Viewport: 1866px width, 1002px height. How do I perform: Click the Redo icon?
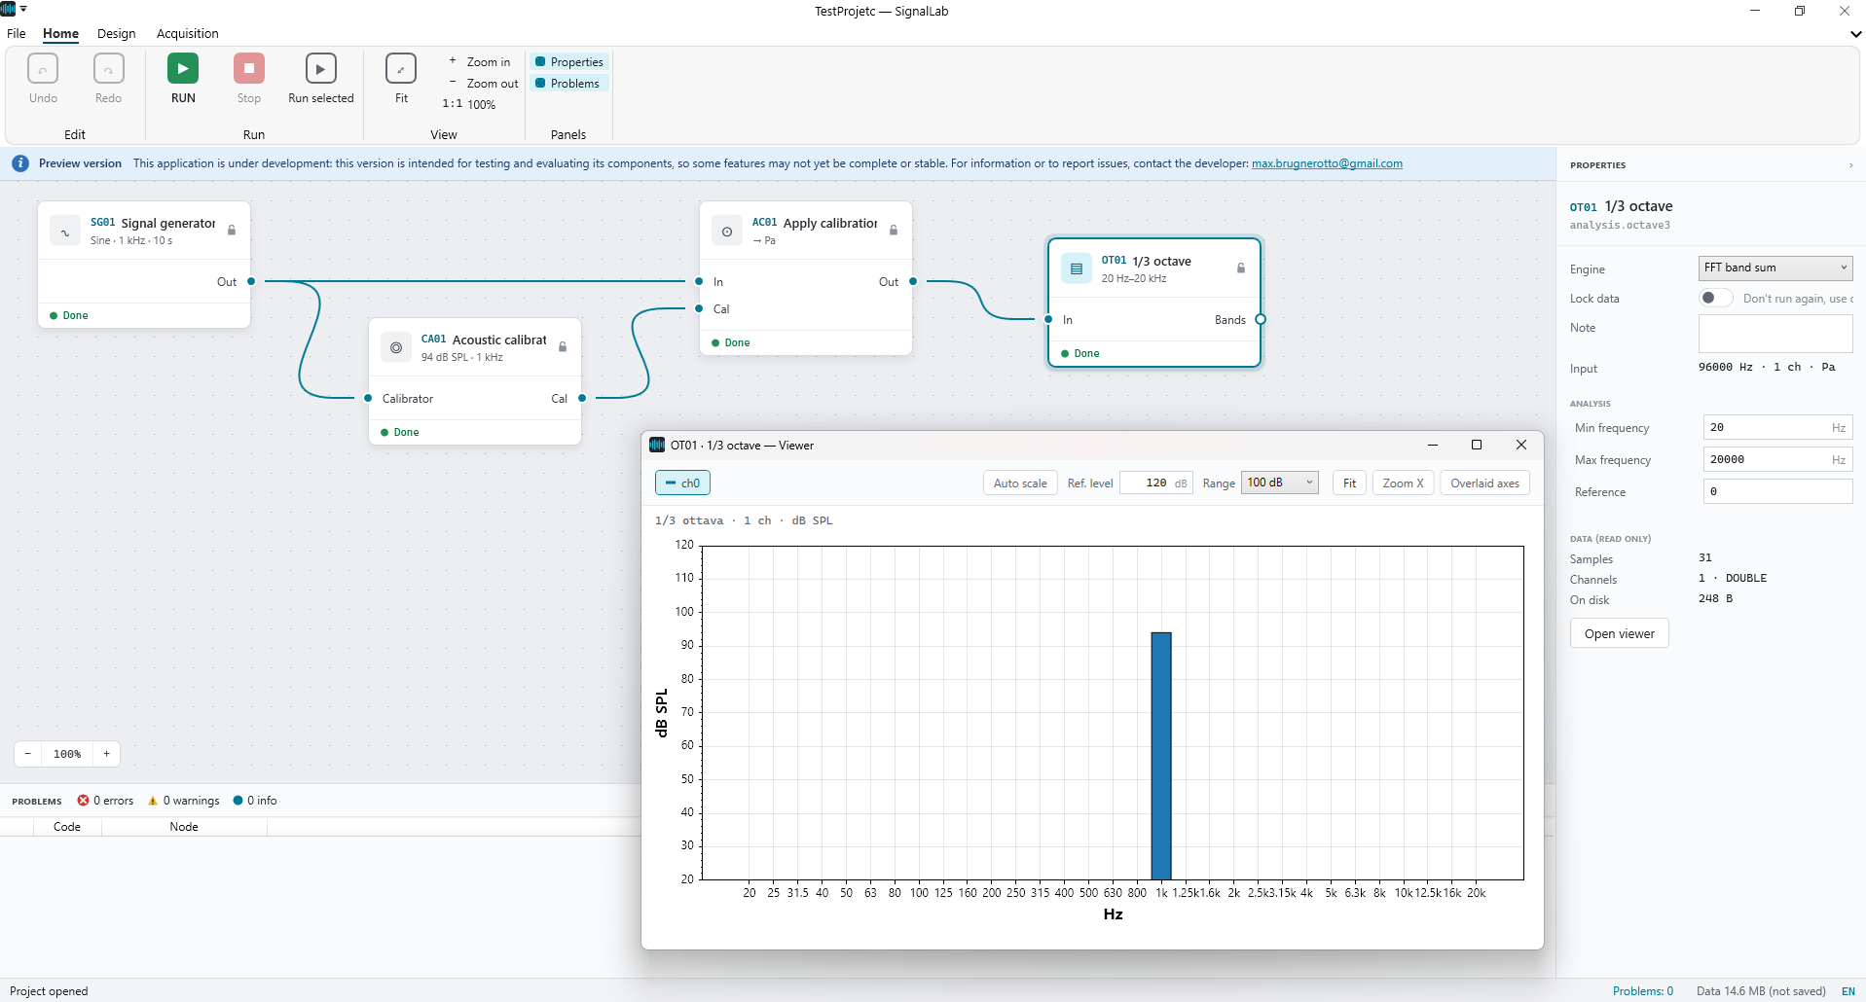109,68
